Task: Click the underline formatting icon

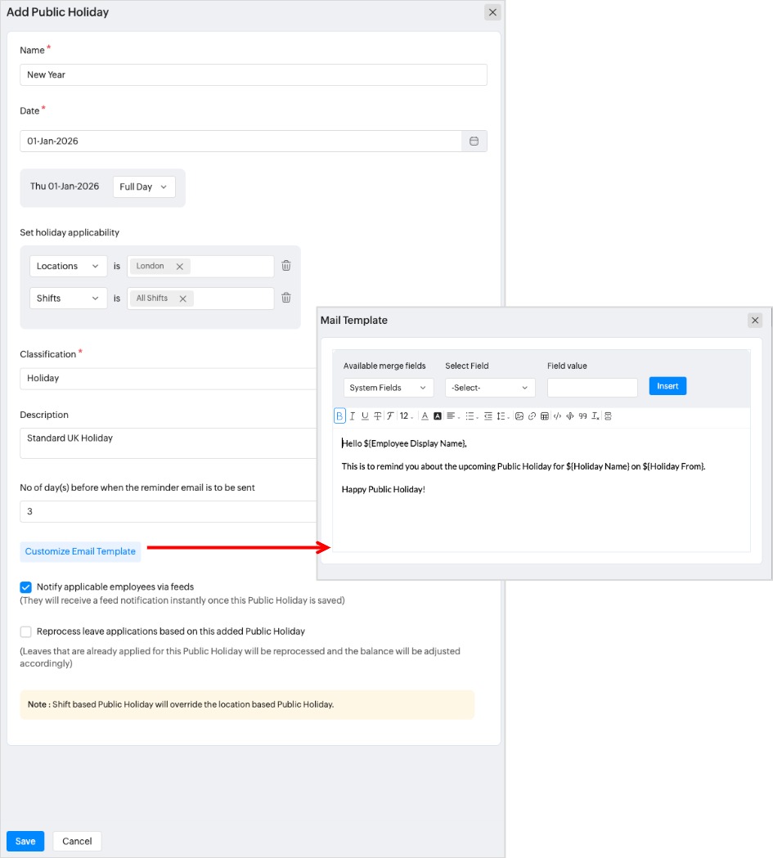Action: click(365, 416)
